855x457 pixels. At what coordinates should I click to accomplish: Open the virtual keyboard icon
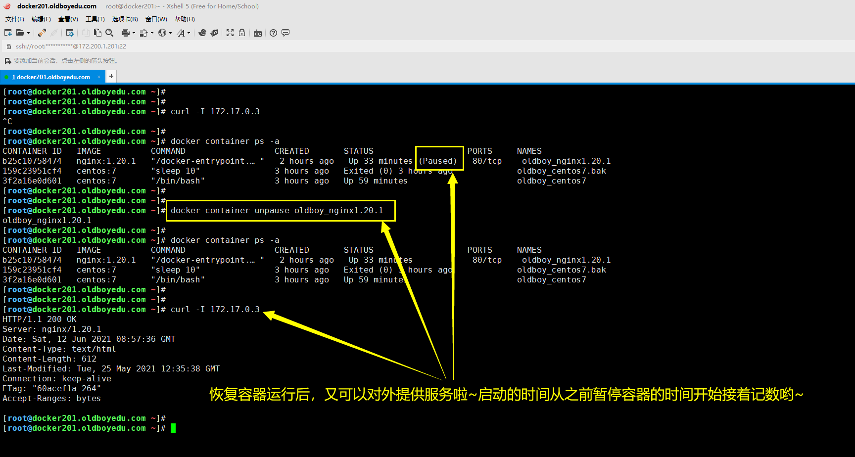pos(258,33)
